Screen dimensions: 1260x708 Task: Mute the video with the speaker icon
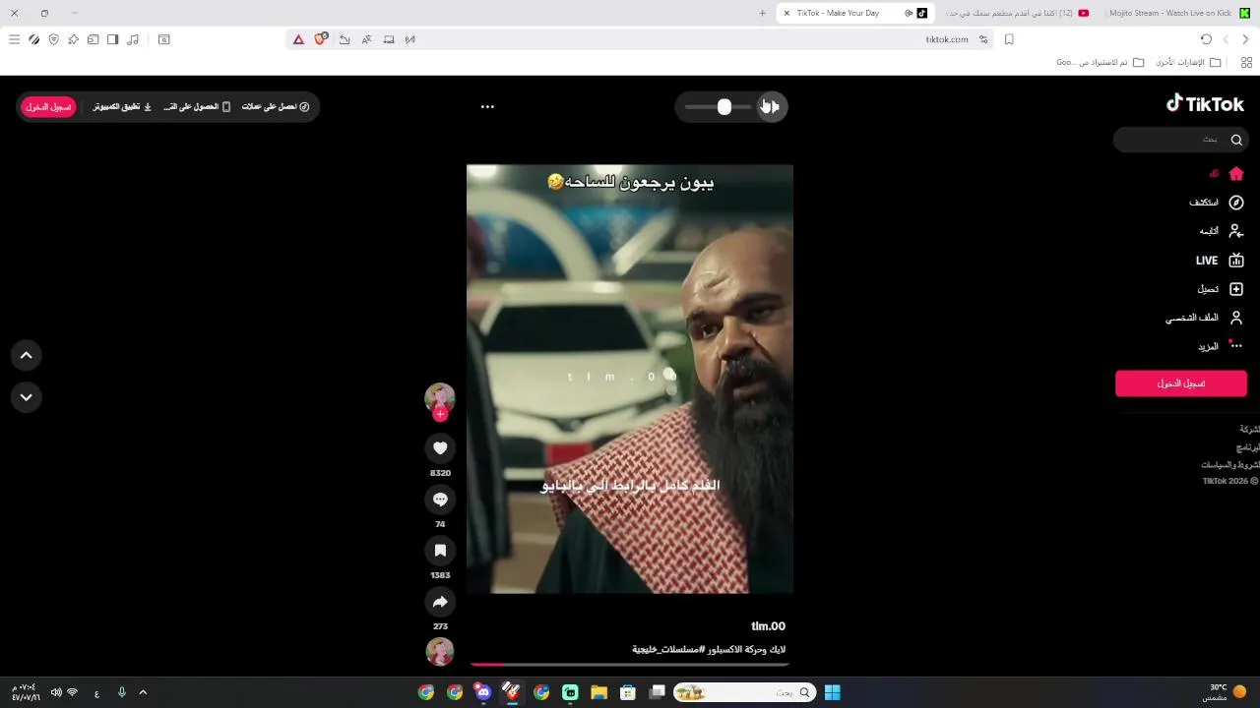point(771,106)
